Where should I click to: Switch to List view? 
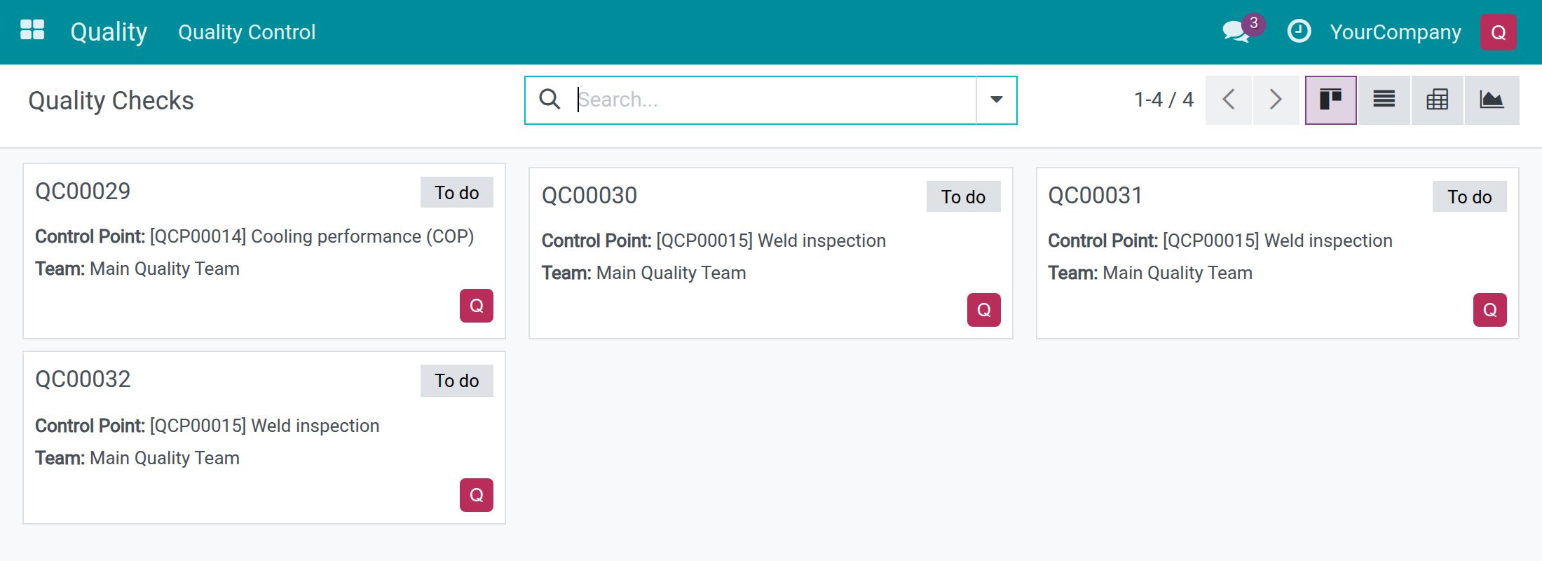(1384, 100)
